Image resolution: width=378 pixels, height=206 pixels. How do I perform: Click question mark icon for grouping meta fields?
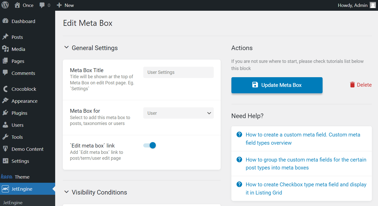(239, 160)
